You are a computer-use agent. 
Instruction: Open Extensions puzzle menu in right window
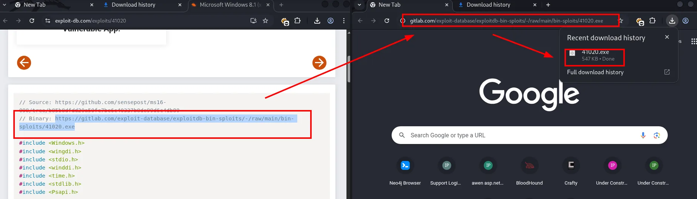[652, 21]
